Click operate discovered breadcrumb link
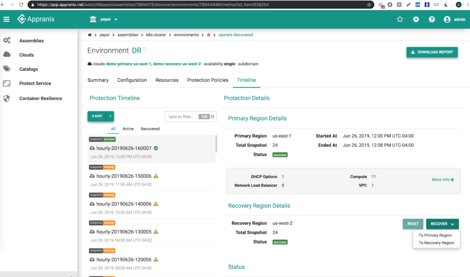 point(235,35)
